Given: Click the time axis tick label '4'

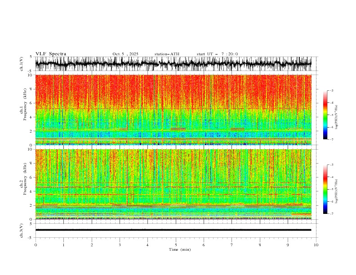Looking at the screenshot, I should (x=147, y=245).
